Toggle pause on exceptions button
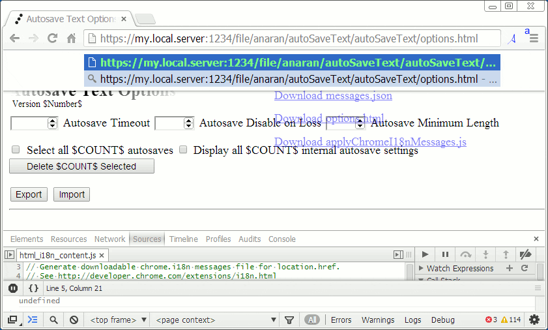 tap(13, 288)
